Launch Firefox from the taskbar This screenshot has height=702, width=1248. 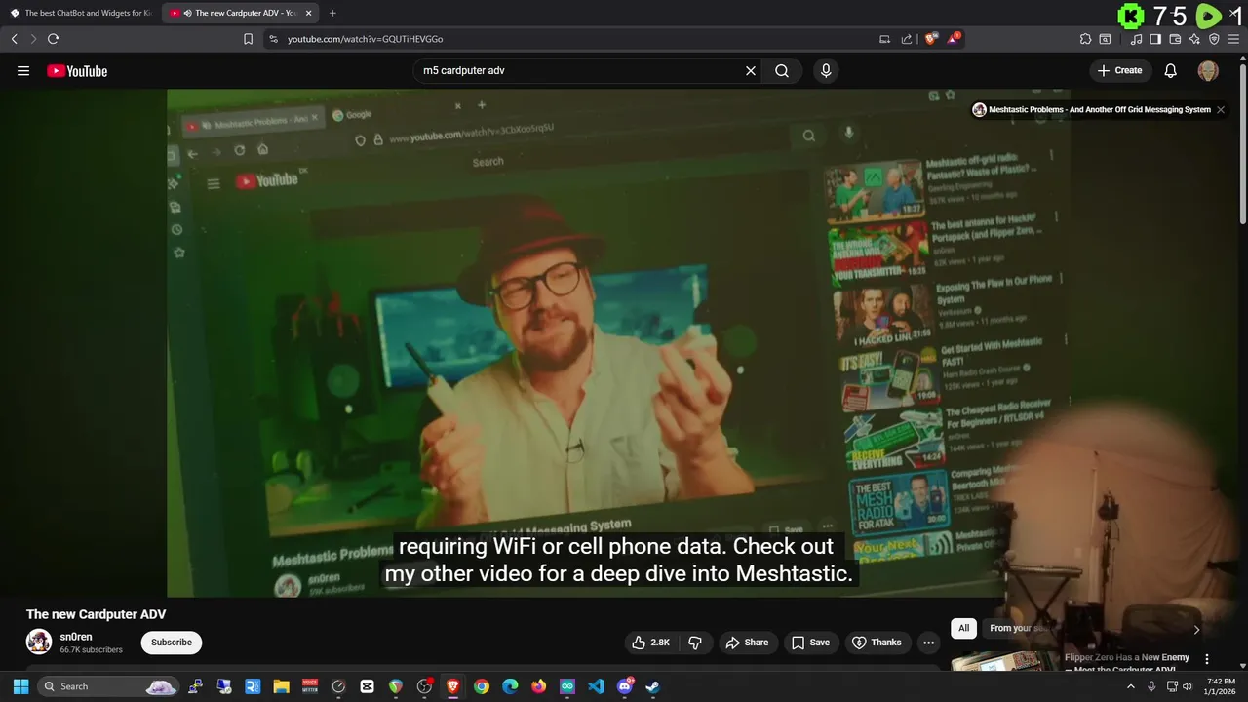(539, 686)
